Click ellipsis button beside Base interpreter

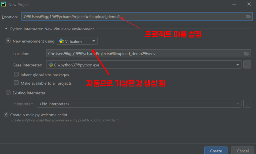tap(247, 65)
